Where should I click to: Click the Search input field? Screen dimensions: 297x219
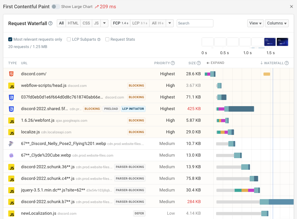(x=195, y=23)
